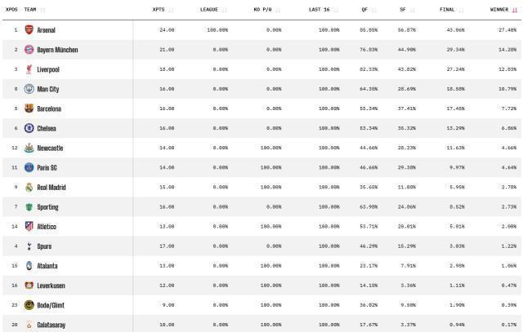The width and height of the screenshot is (523, 332).
Task: Click the Paris SG crest icon
Action: pyautogui.click(x=29, y=167)
